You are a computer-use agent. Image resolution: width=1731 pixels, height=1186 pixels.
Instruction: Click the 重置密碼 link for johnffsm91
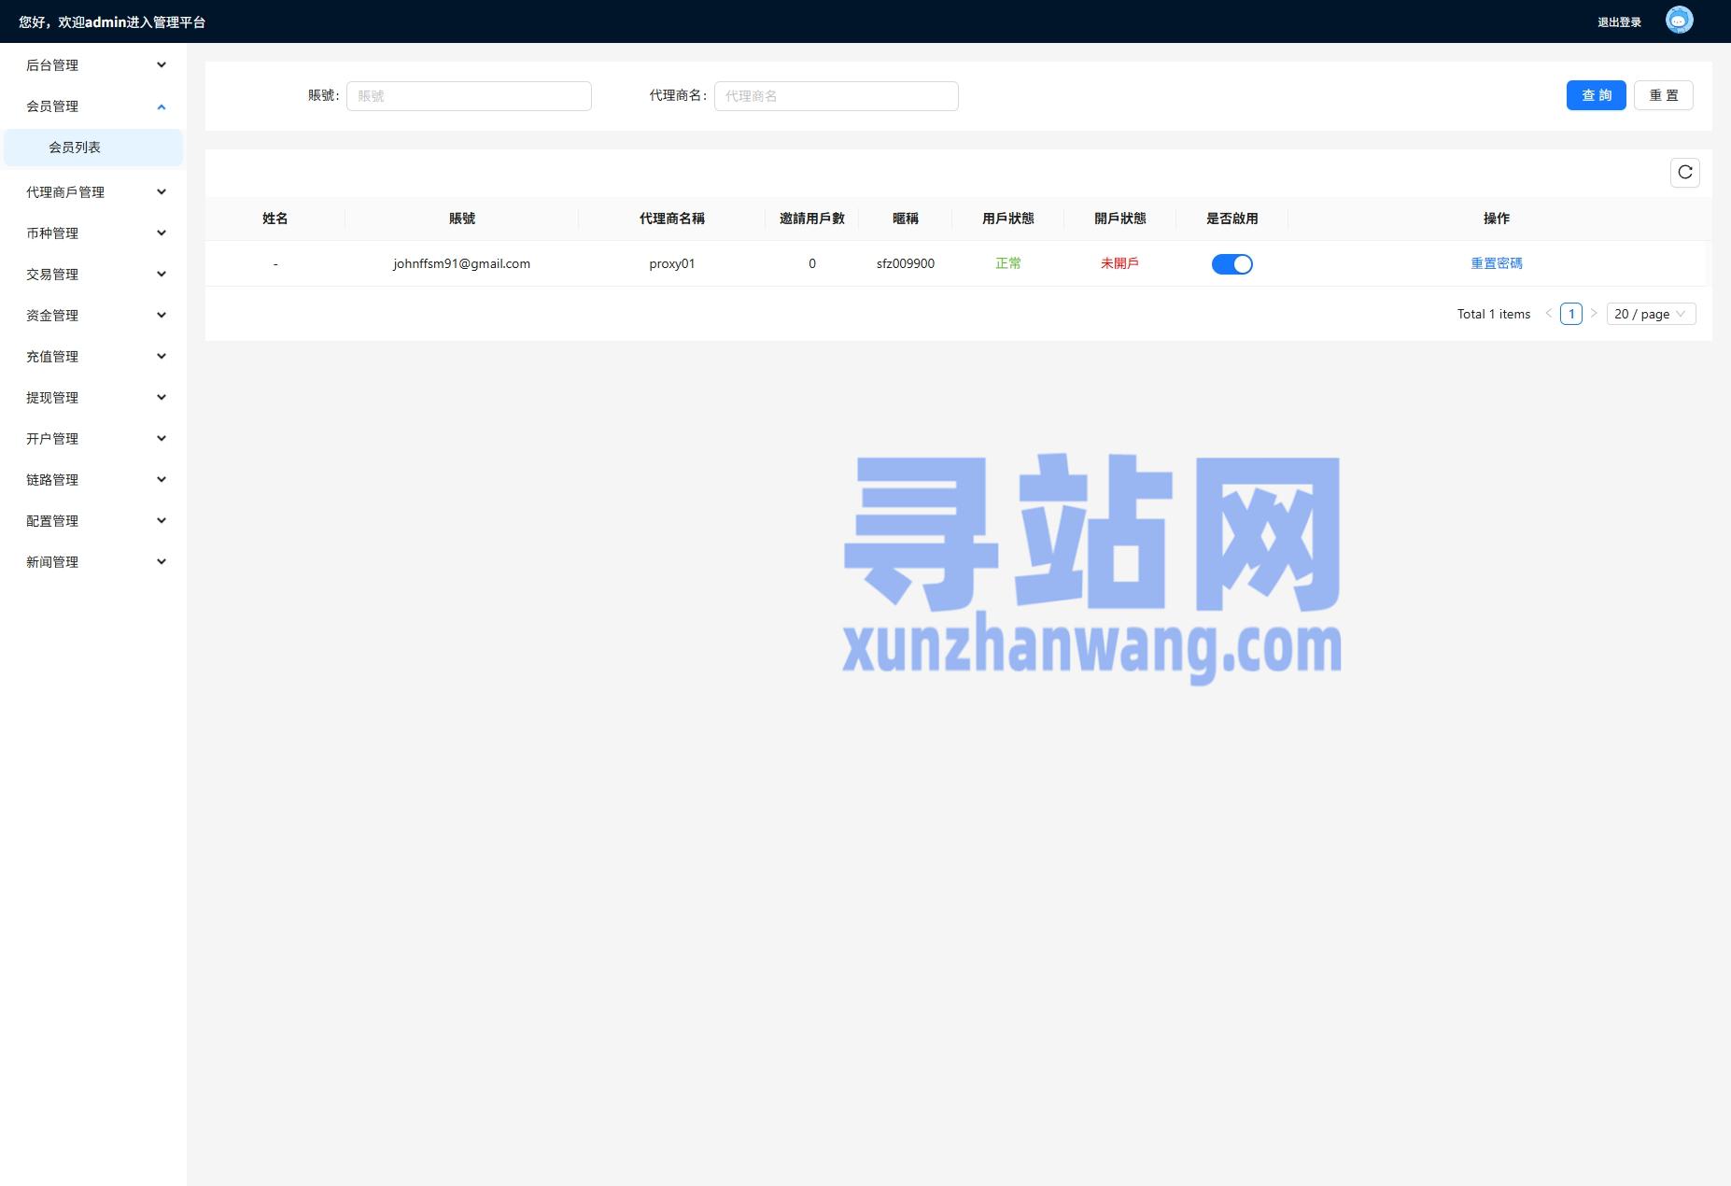(1496, 263)
